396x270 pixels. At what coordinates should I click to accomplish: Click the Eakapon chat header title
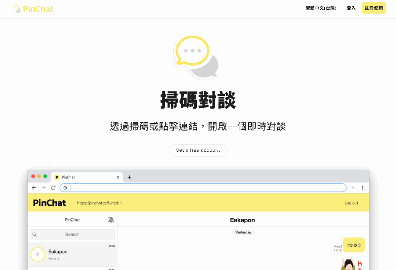tap(242, 220)
